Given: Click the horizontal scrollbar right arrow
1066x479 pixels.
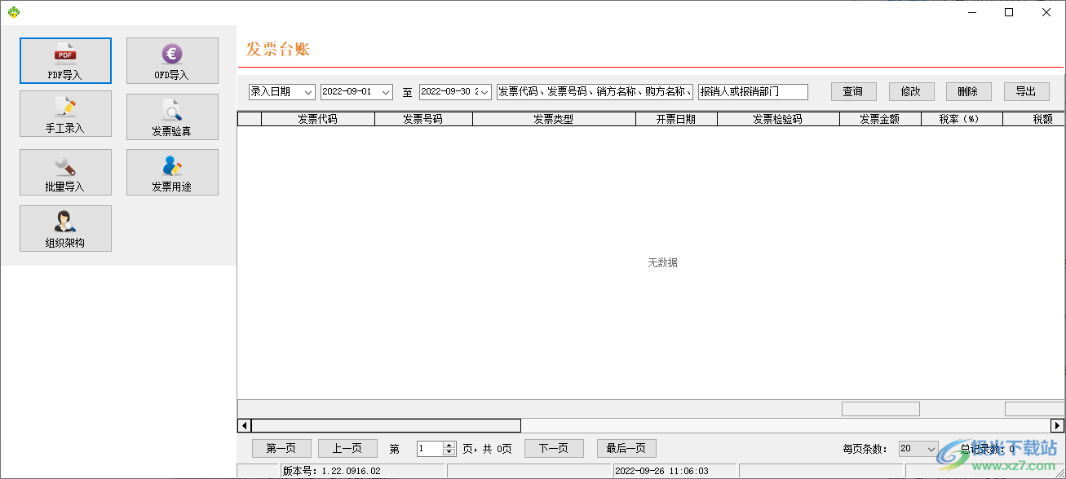Looking at the screenshot, I should tap(1058, 425).
